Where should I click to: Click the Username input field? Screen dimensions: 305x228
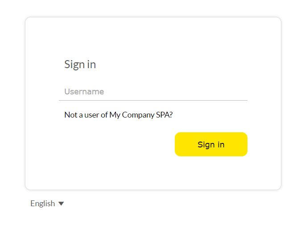(153, 92)
